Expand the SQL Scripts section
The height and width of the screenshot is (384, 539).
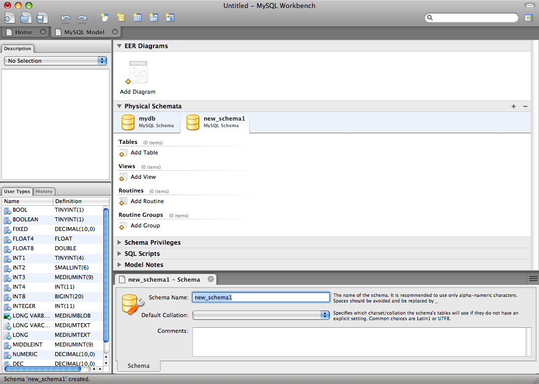pos(120,254)
